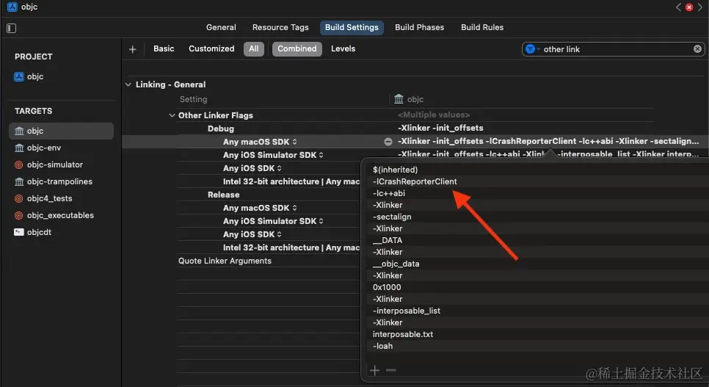
Task: Select the objc-trampolines target
Action: [61, 181]
